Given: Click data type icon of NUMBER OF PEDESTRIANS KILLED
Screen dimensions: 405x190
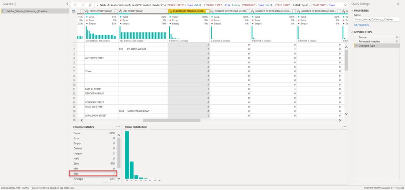Looking at the screenshot, I should (x=298, y=11).
